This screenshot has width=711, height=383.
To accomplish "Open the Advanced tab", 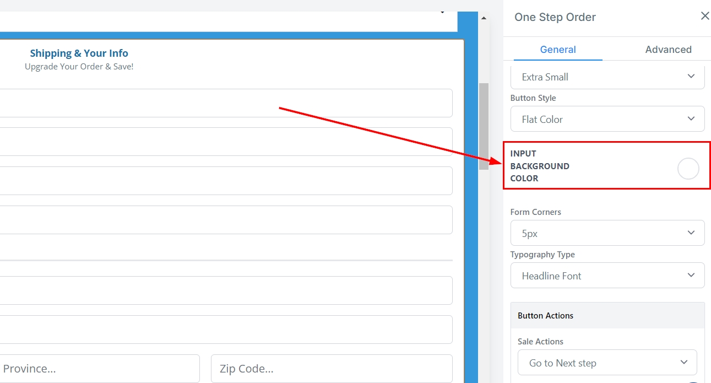I will click(x=668, y=50).
